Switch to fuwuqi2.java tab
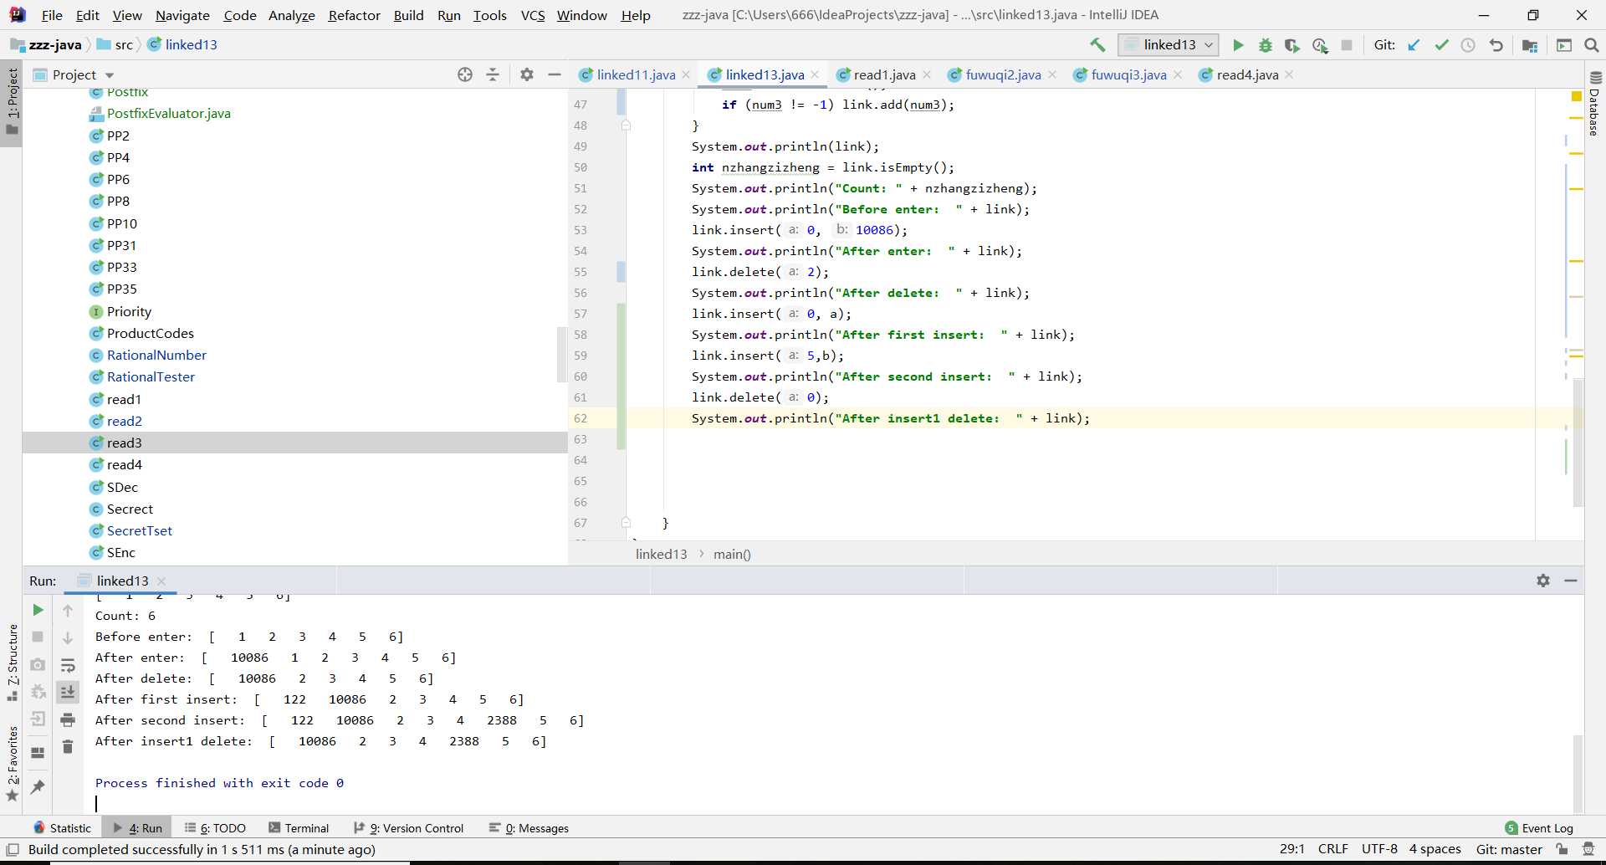This screenshot has width=1606, height=865. [x=1003, y=74]
